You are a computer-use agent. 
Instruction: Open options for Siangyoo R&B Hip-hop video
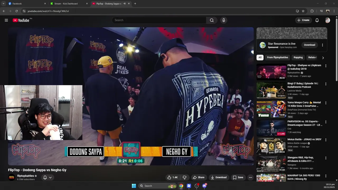(x=326, y=158)
